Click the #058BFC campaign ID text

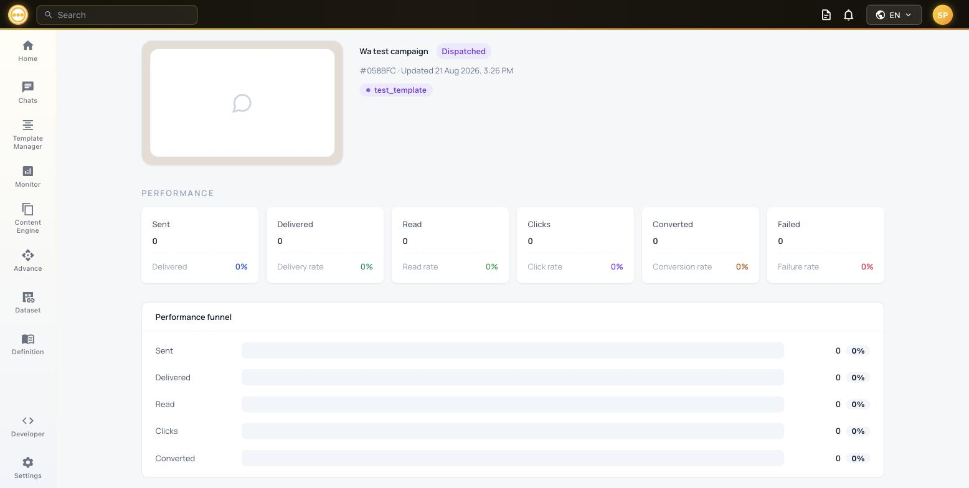click(377, 71)
